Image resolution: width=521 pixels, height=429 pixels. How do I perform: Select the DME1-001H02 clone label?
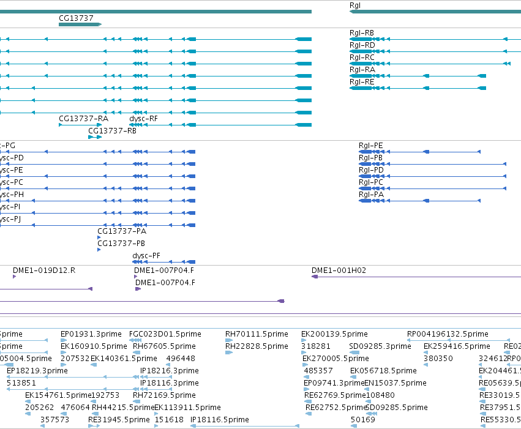click(339, 270)
